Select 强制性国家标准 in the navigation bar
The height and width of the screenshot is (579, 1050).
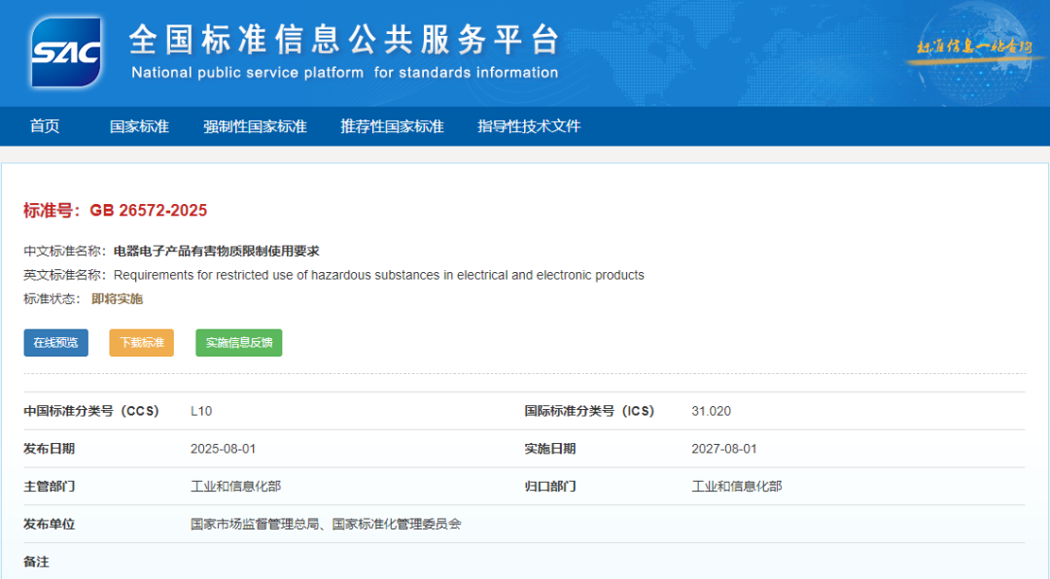256,125
